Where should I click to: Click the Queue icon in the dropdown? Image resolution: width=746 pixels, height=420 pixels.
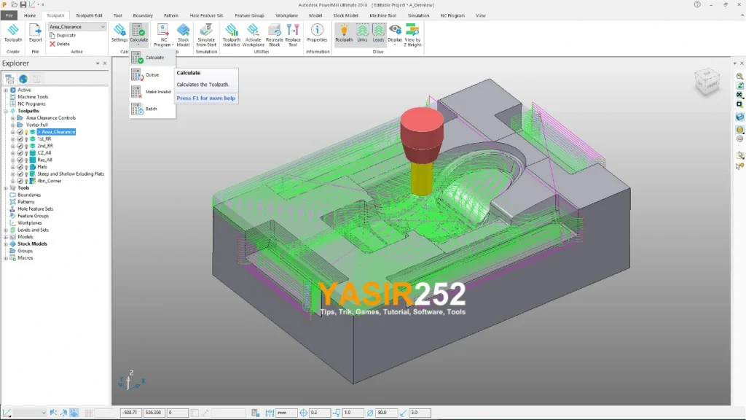137,75
